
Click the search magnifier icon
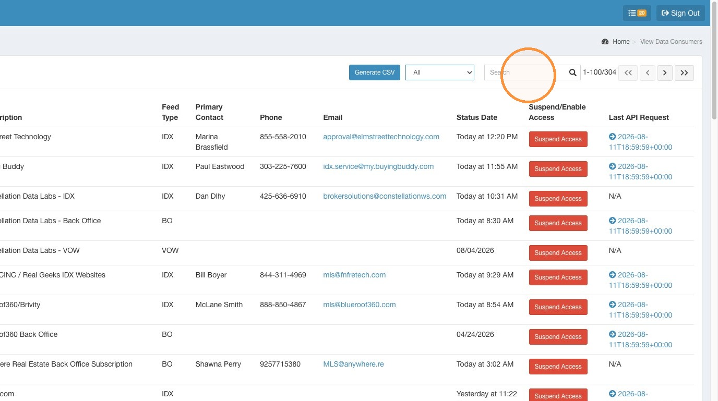pos(572,72)
